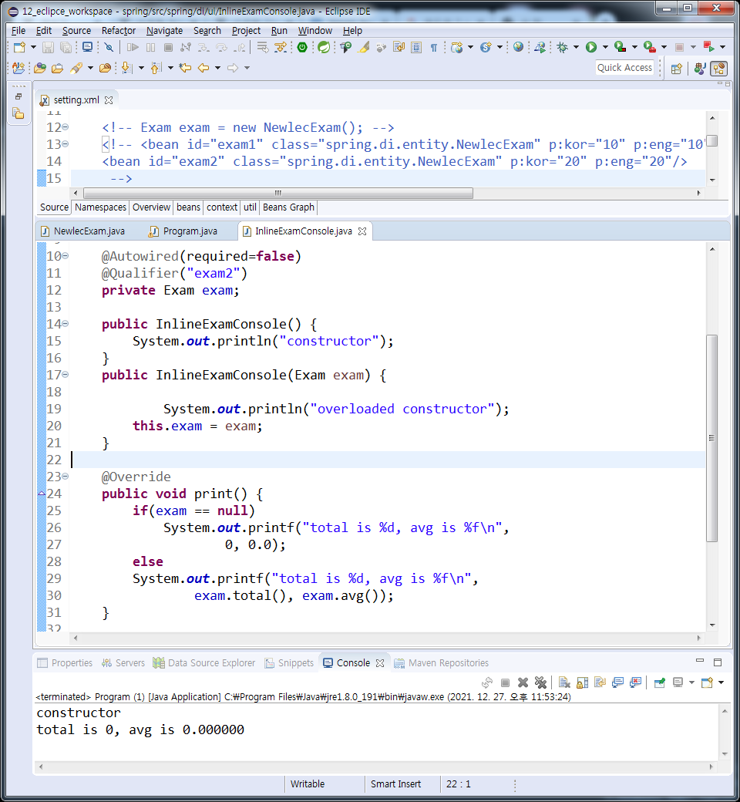Click the Terminate square icon in main toolbar

168,48
